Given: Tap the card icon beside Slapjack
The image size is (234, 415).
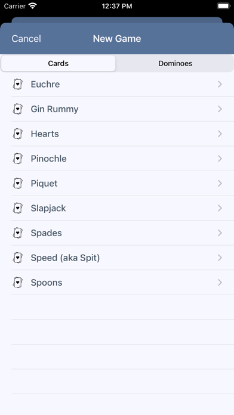Looking at the screenshot, I should click(x=17, y=208).
